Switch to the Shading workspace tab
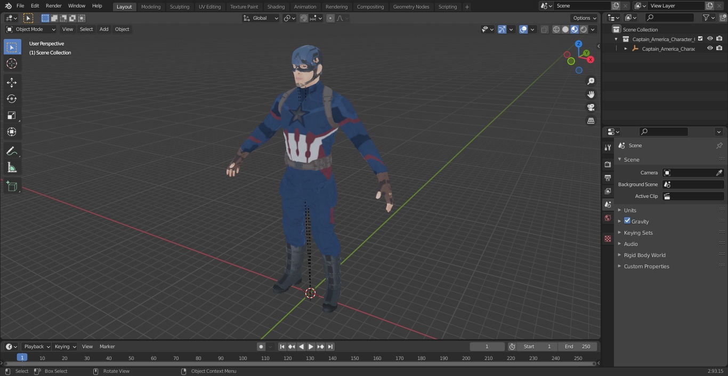The height and width of the screenshot is (376, 728). tap(276, 6)
